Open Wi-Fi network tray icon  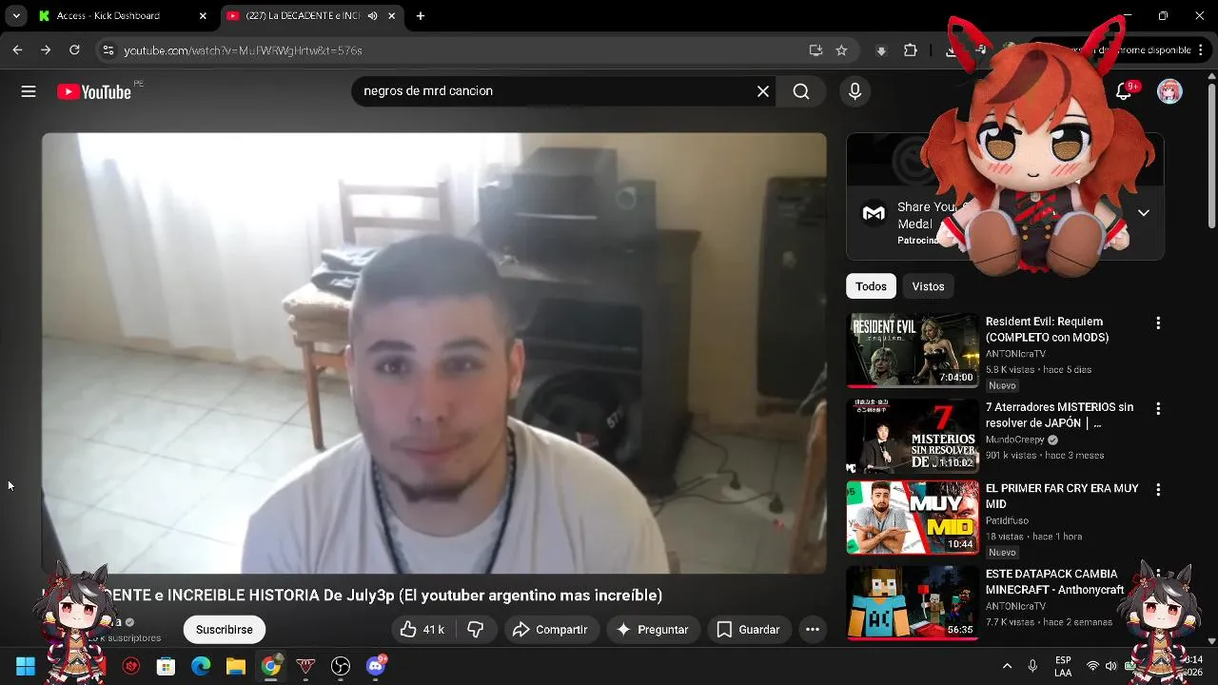[x=1092, y=666]
